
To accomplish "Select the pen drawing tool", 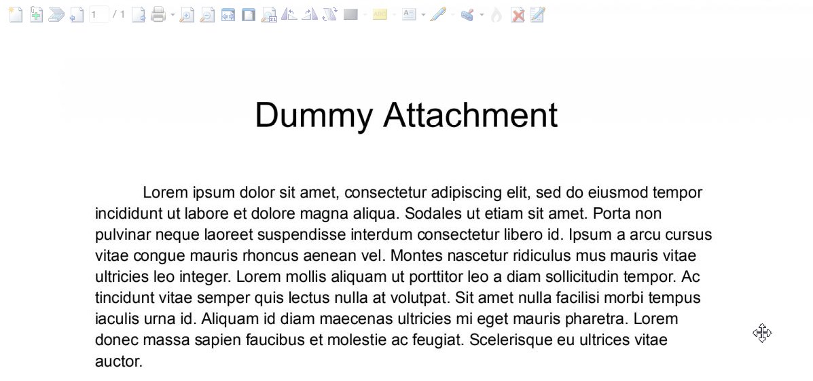I will (438, 14).
